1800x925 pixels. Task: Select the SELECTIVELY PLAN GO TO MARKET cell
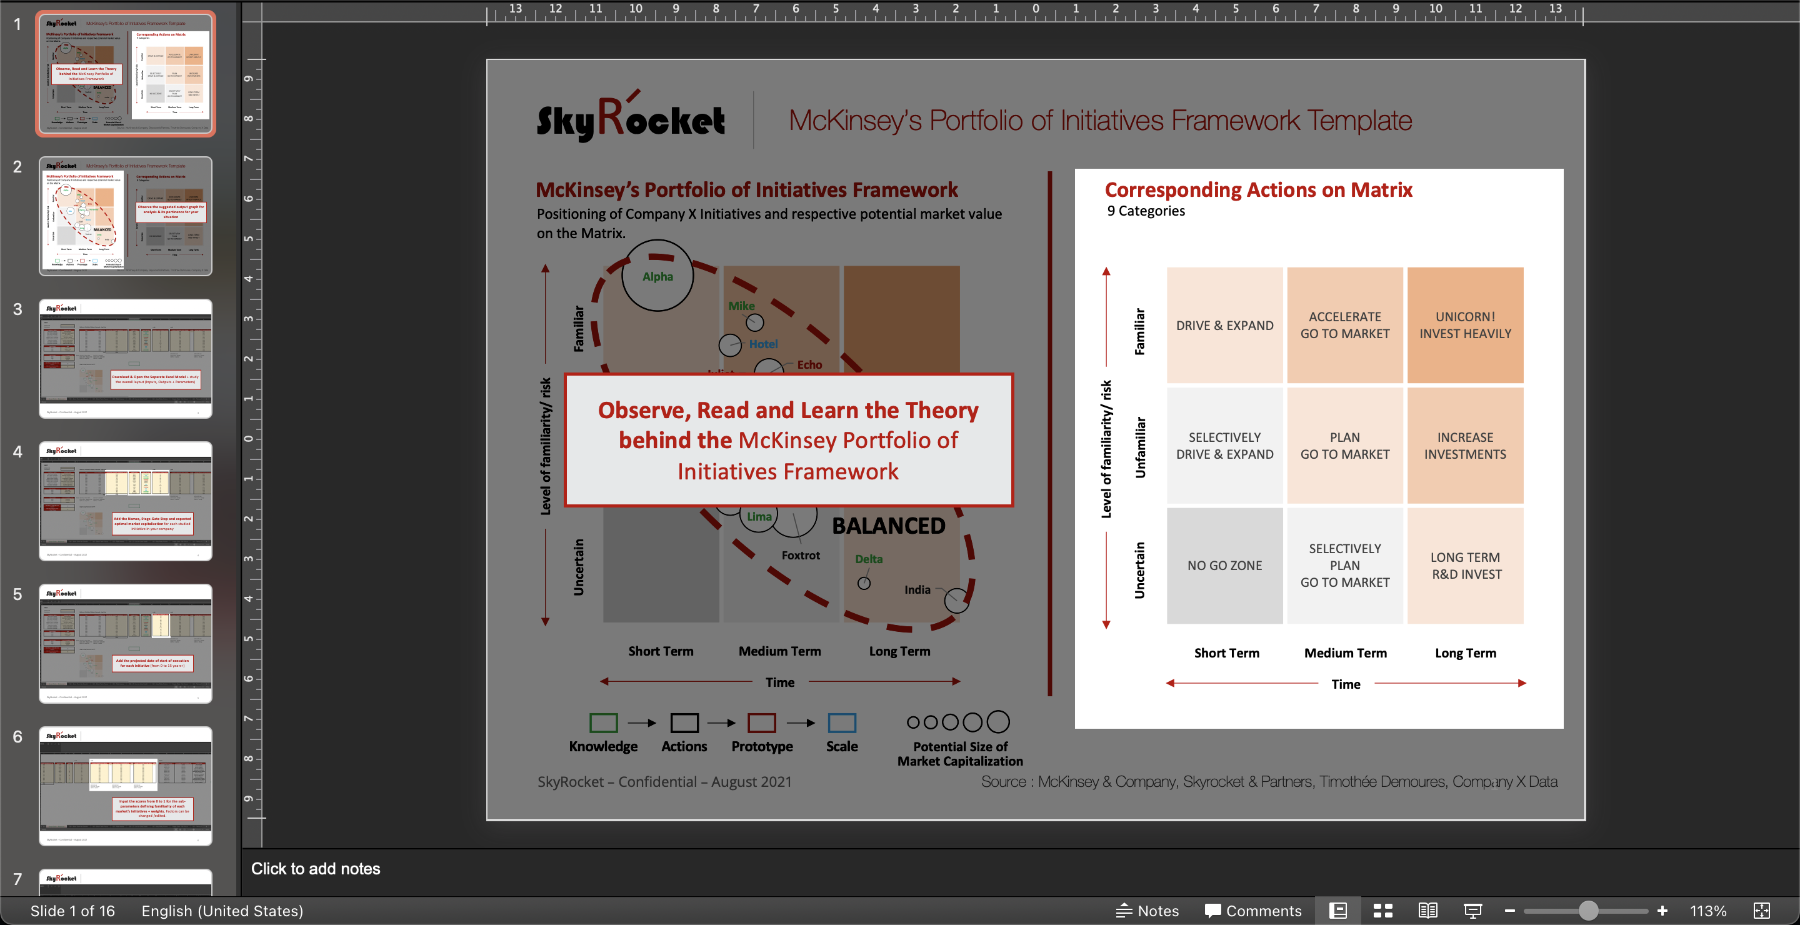point(1345,566)
